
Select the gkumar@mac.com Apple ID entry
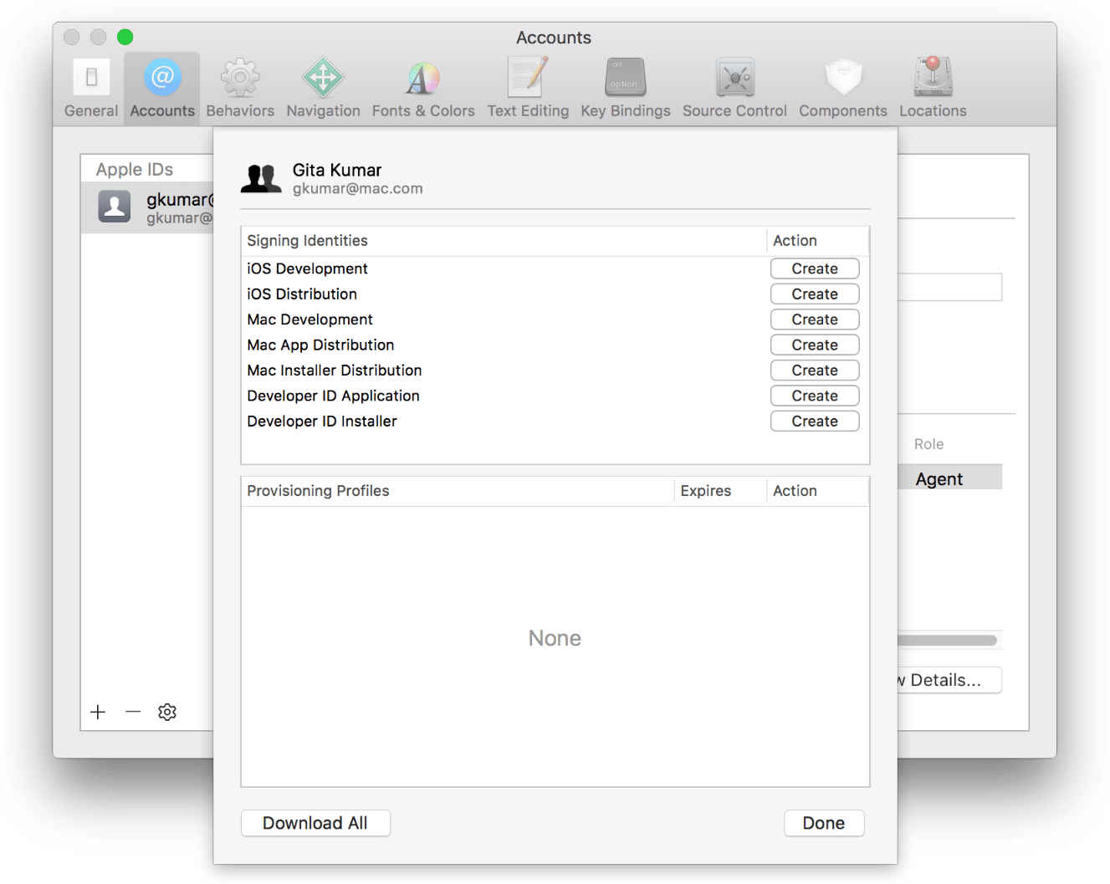pos(151,207)
